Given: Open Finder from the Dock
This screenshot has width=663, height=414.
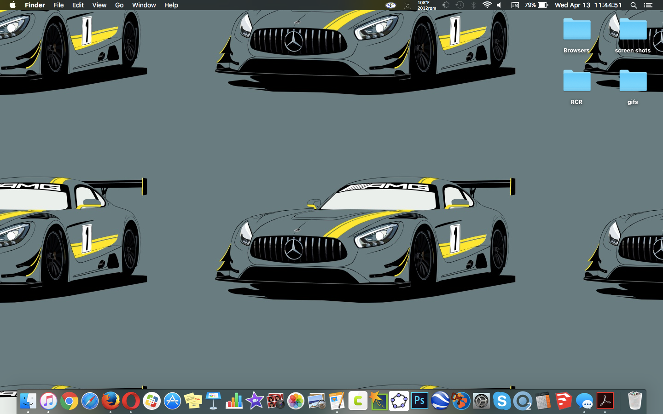Looking at the screenshot, I should point(28,401).
